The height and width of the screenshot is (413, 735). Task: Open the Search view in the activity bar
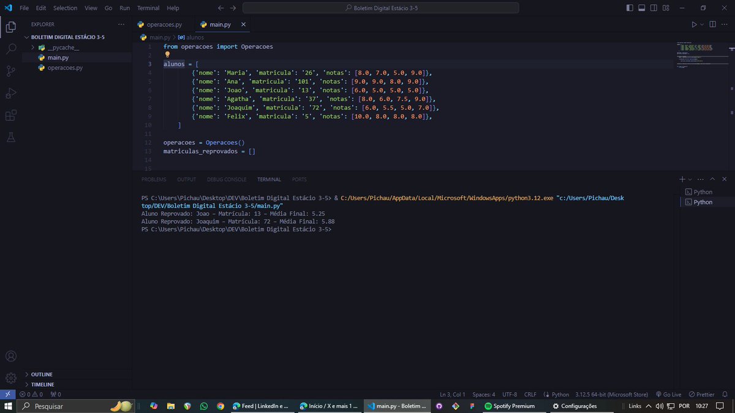(x=10, y=50)
